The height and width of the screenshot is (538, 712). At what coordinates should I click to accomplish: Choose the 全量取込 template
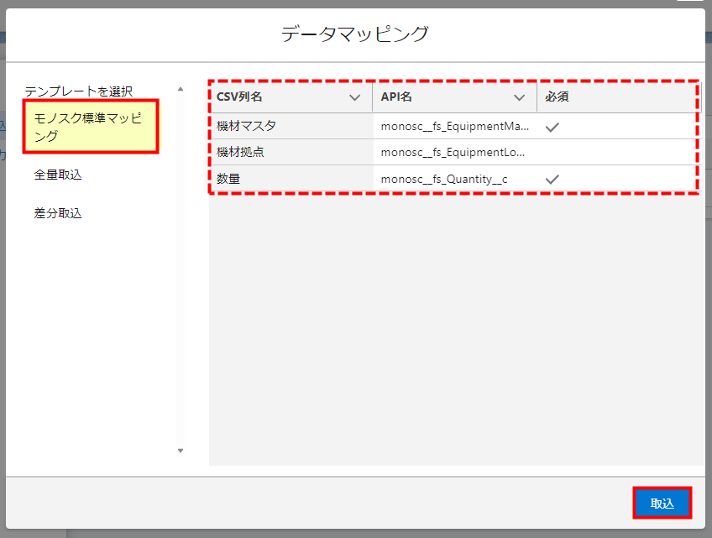tap(58, 175)
